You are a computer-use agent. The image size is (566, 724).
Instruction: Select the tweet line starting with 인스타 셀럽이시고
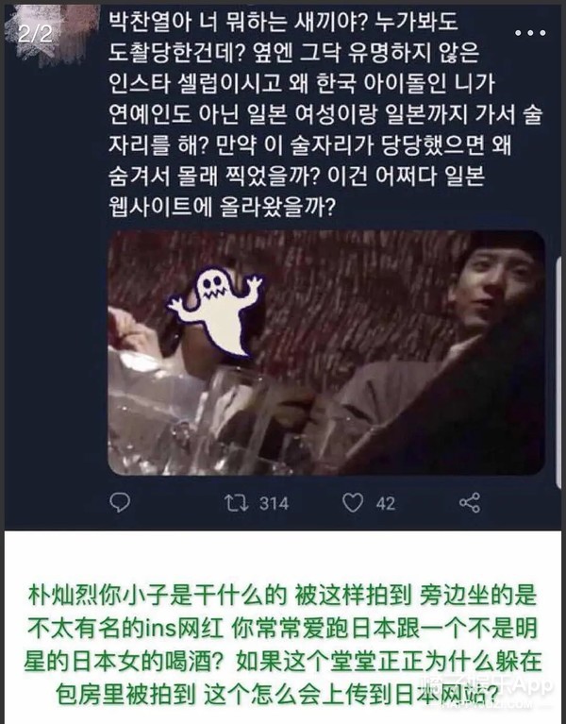pos(302,84)
